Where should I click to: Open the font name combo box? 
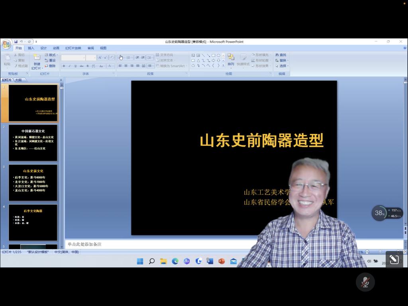(73, 58)
